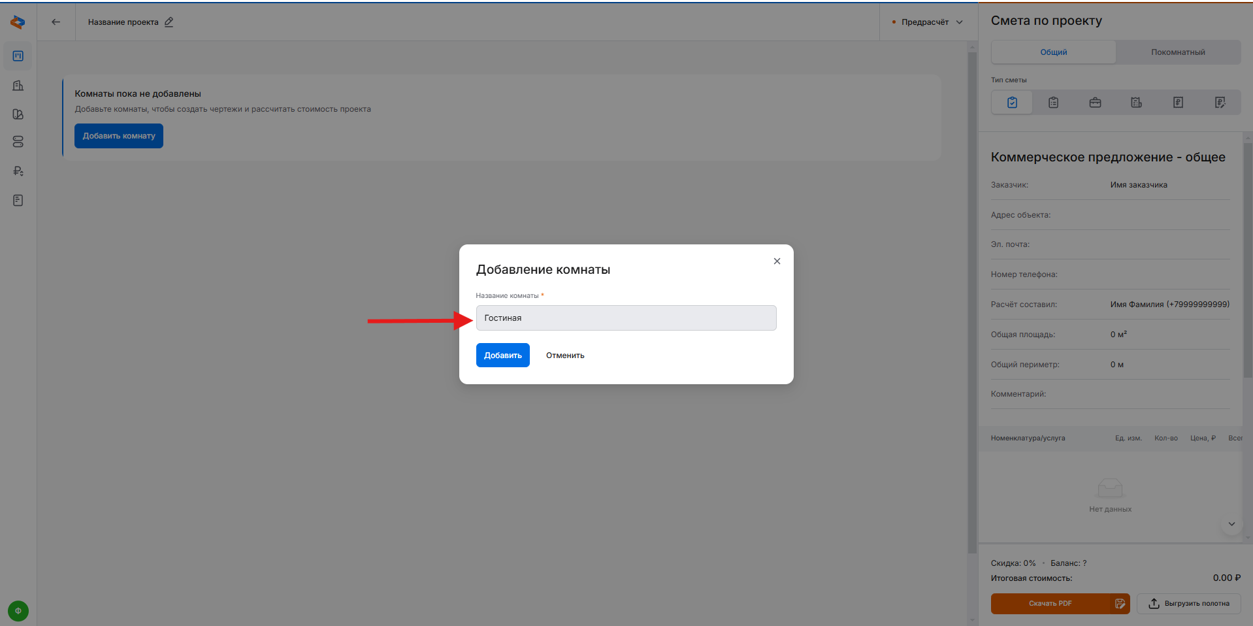Switch to the Покомнатный tab
The image size is (1253, 626).
[1178, 52]
